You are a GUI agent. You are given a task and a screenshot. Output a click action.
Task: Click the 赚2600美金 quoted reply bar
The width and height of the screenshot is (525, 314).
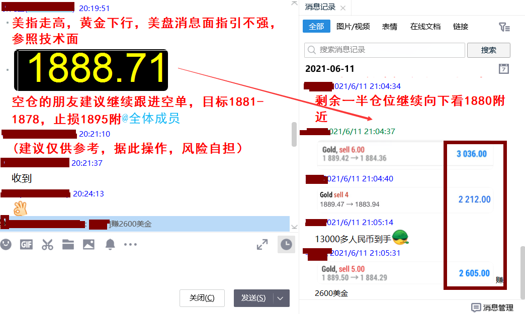145,224
